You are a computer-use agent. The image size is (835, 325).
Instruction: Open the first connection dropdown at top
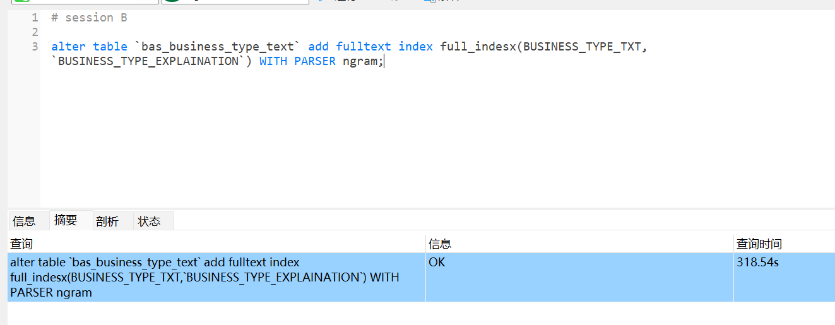(85, 2)
